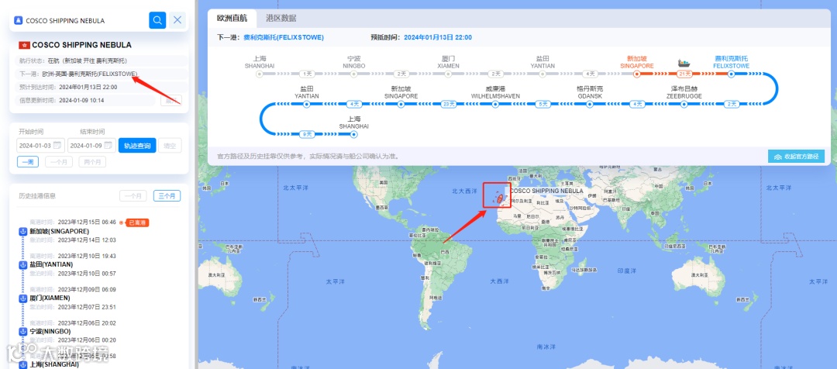Select the blue second-row YANTIAN node
This screenshot has height=369, width=837.
tap(306, 105)
